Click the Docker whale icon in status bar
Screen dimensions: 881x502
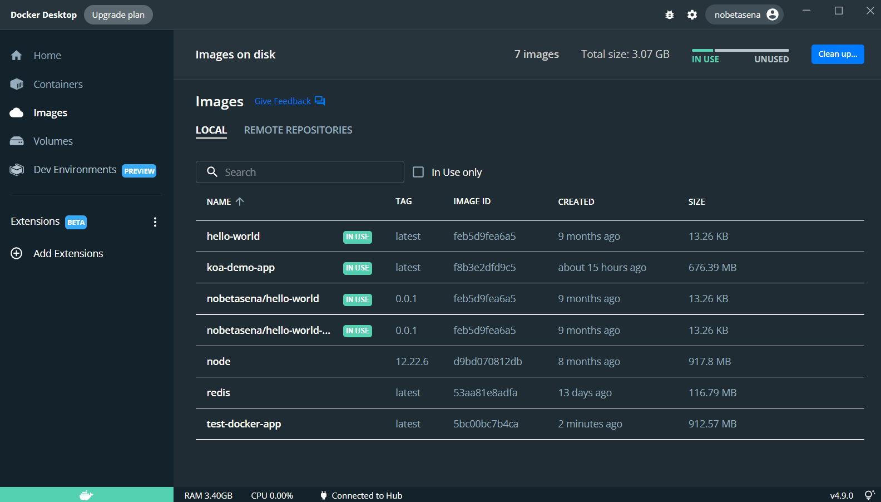(86, 495)
